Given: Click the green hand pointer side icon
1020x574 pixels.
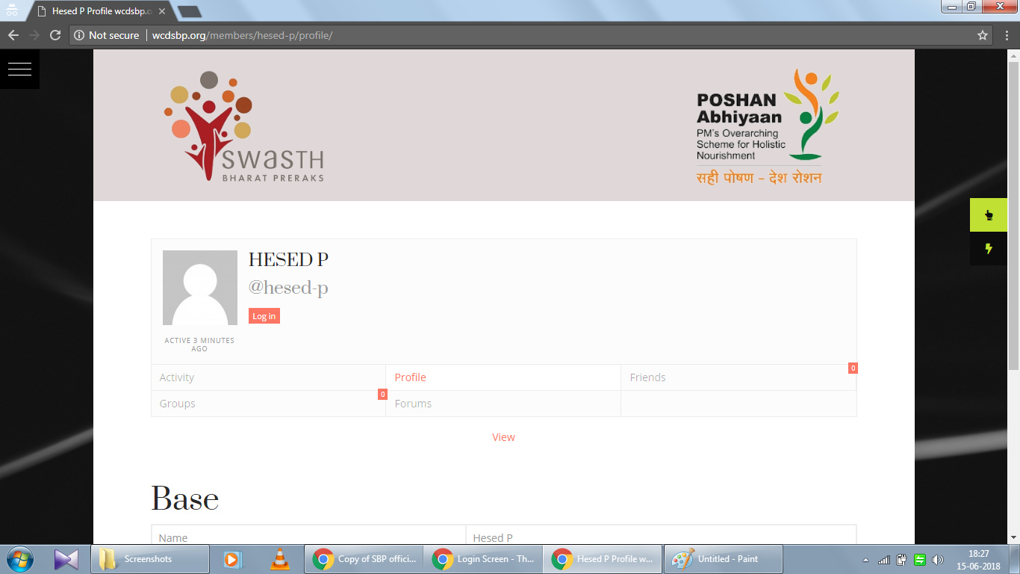Looking at the screenshot, I should (988, 215).
